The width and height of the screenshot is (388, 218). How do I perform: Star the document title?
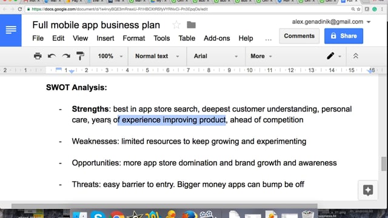pos(176,25)
